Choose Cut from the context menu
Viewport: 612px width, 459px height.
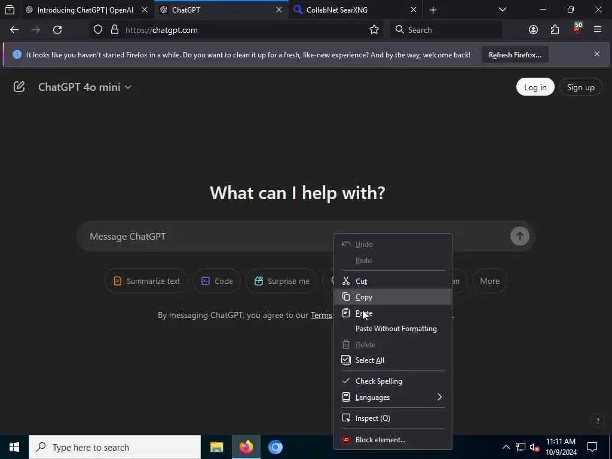tap(393, 281)
